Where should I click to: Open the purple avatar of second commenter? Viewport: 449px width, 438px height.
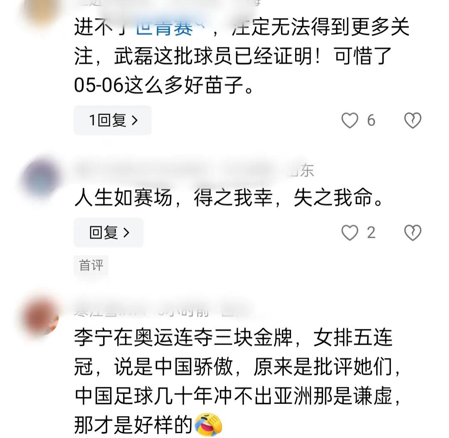click(x=42, y=176)
